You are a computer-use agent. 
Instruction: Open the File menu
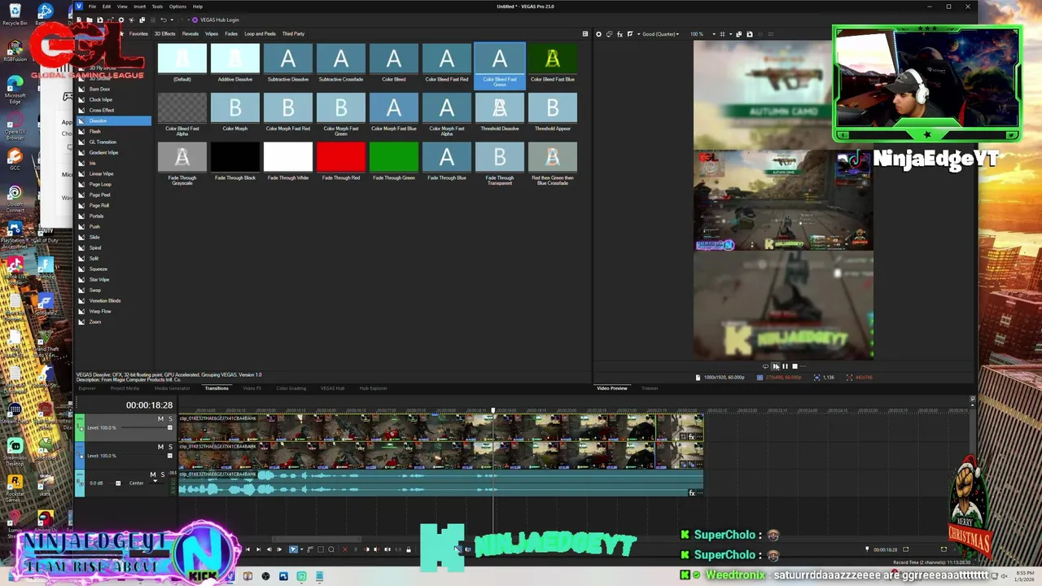click(93, 7)
